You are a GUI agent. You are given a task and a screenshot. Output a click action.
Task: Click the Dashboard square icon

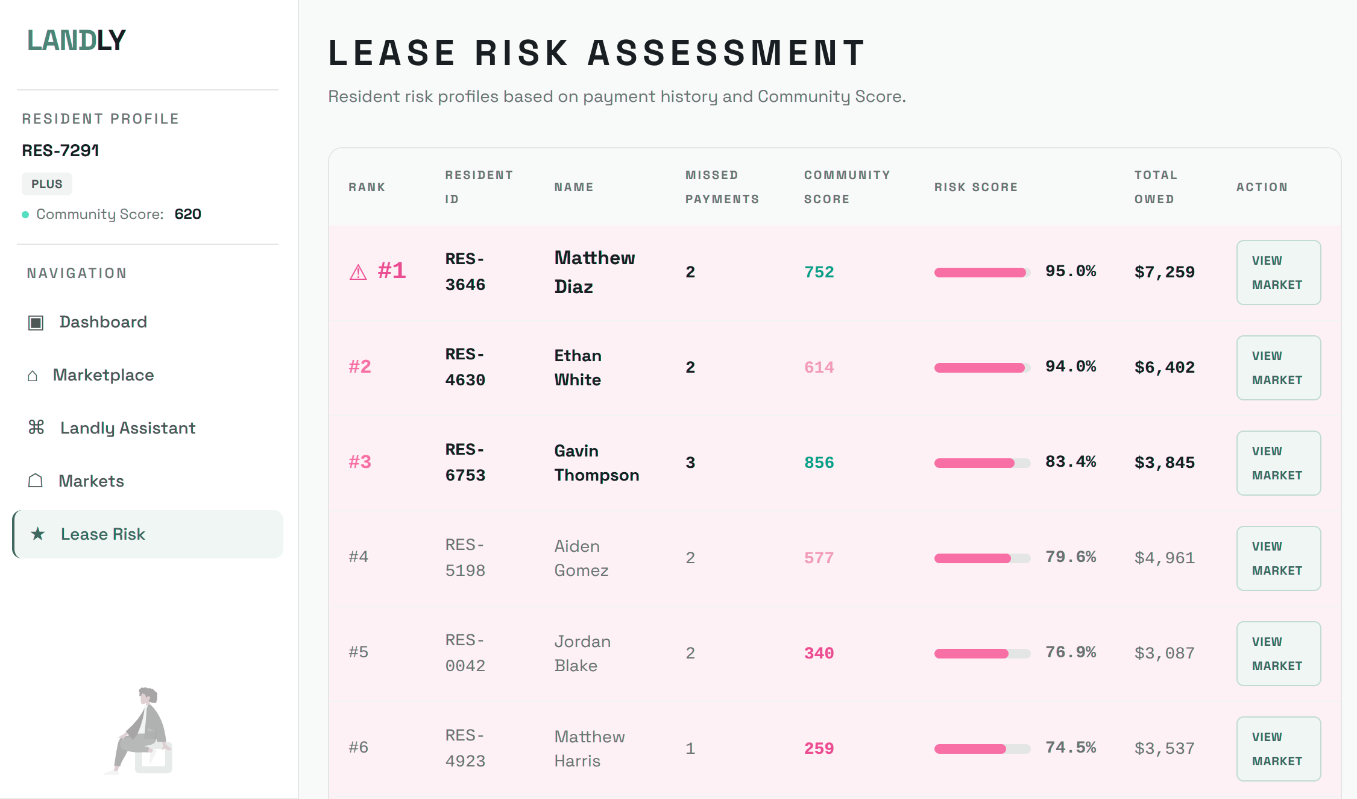pyautogui.click(x=36, y=323)
